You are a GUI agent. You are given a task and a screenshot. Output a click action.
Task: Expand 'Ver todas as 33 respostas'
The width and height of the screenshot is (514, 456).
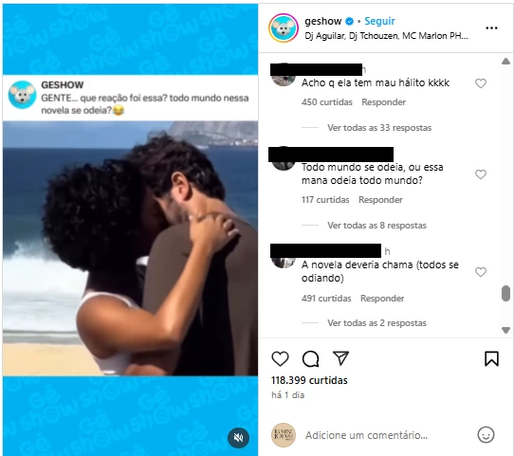tap(379, 128)
